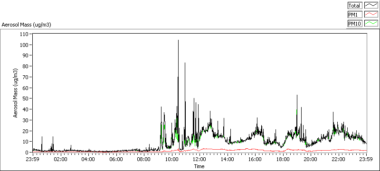This screenshot has width=380, height=171.
Task: Click the Total legend label
Action: tap(355, 6)
